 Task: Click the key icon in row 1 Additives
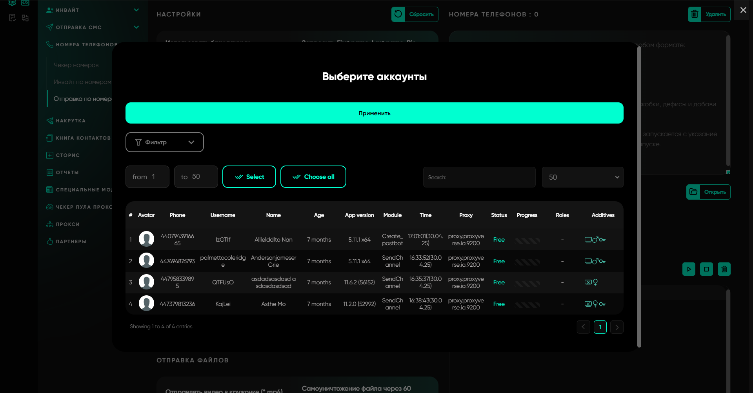tap(602, 240)
